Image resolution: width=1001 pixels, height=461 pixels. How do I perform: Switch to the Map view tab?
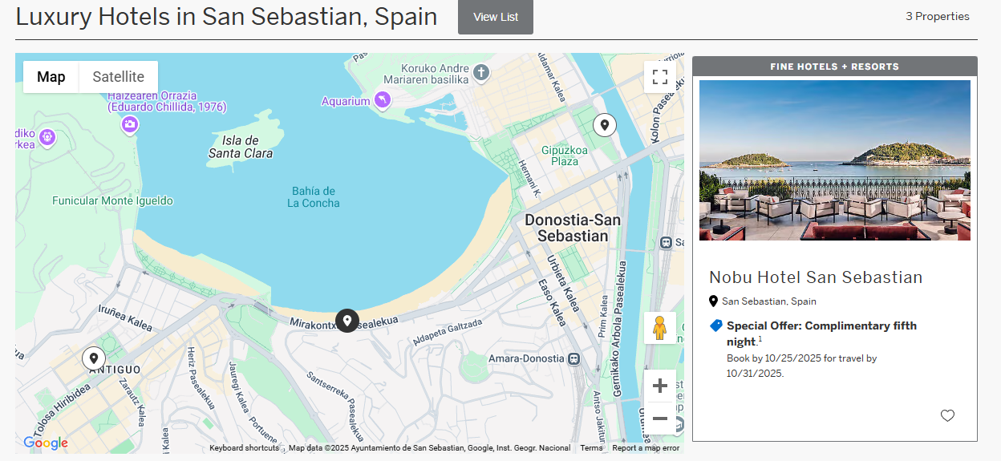[x=51, y=77]
